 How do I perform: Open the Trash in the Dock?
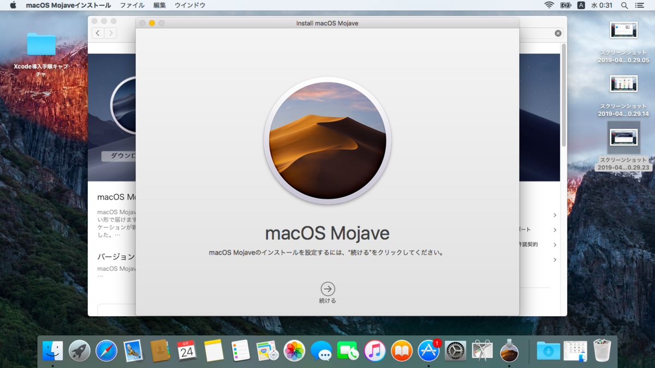coord(602,351)
